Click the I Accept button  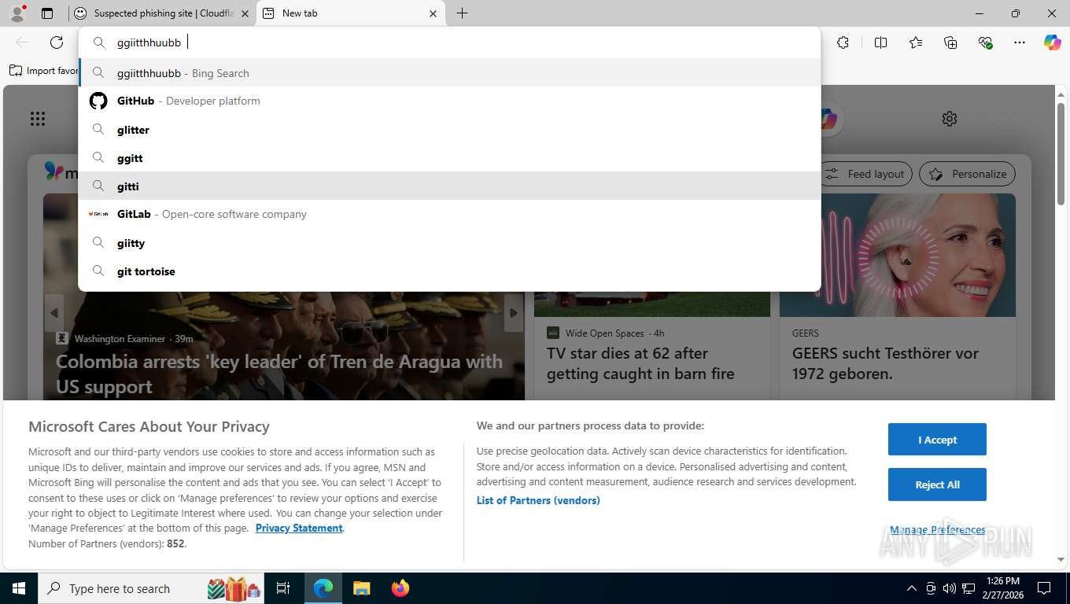coord(937,440)
